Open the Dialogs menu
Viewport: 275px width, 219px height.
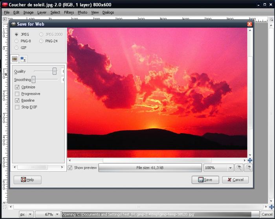(108, 12)
